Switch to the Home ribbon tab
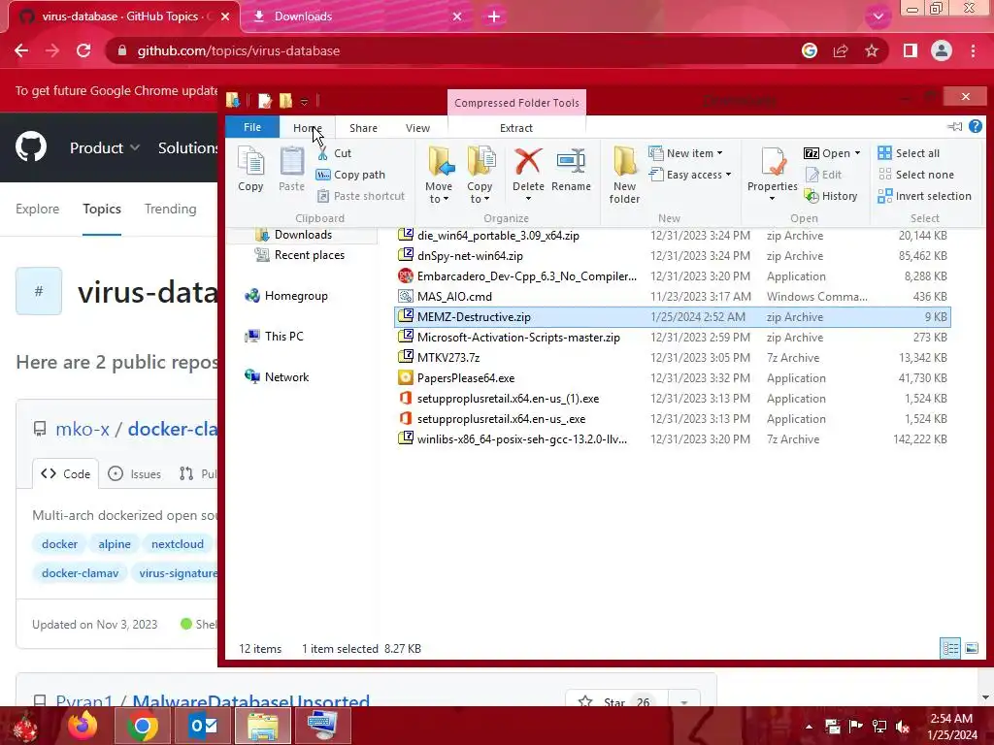Screen dimensions: 994x745 coord(308,128)
